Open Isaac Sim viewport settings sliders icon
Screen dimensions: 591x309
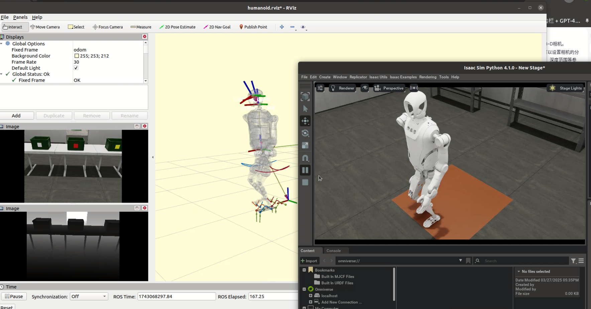(x=320, y=88)
